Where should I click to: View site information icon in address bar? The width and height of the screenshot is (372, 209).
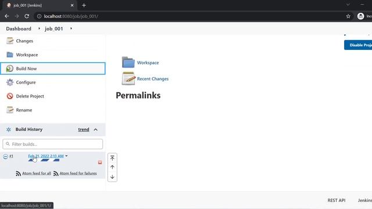point(39,16)
